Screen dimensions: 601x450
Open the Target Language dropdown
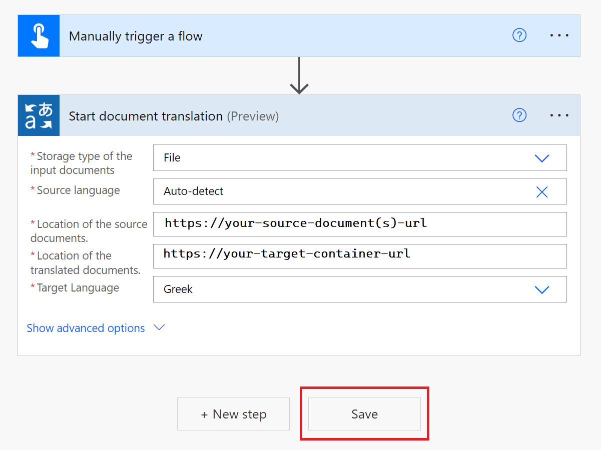(542, 289)
